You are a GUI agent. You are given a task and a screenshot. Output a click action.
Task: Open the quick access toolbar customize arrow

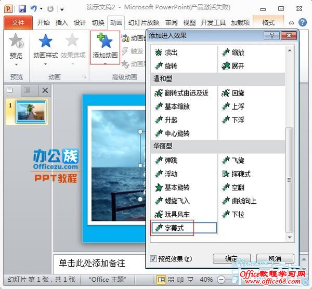pos(62,9)
